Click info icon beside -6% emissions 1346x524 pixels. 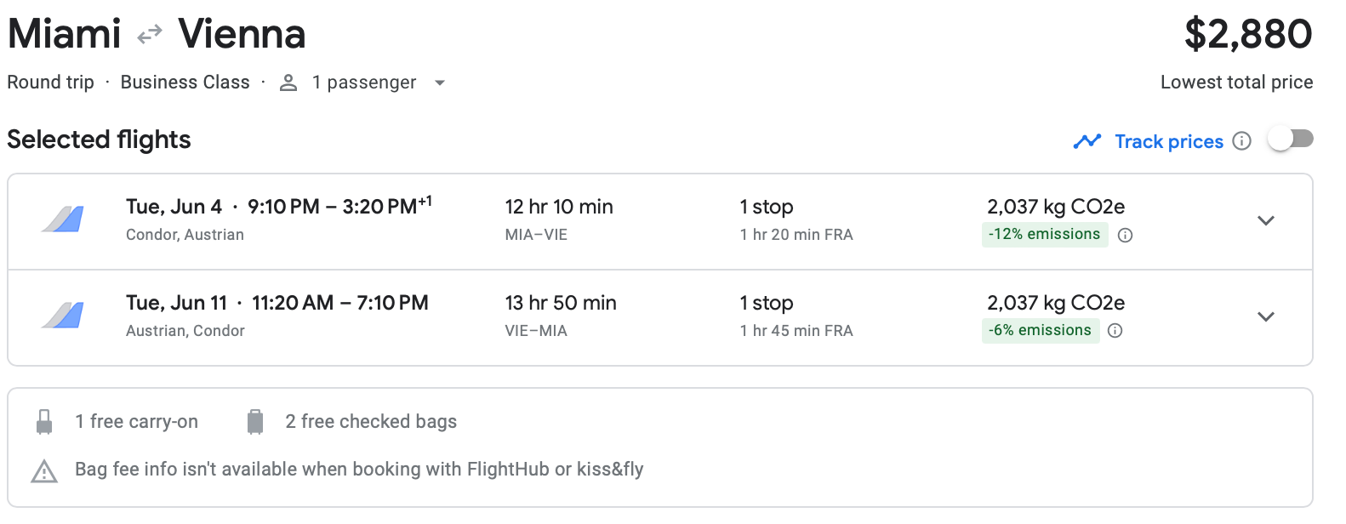point(1115,331)
